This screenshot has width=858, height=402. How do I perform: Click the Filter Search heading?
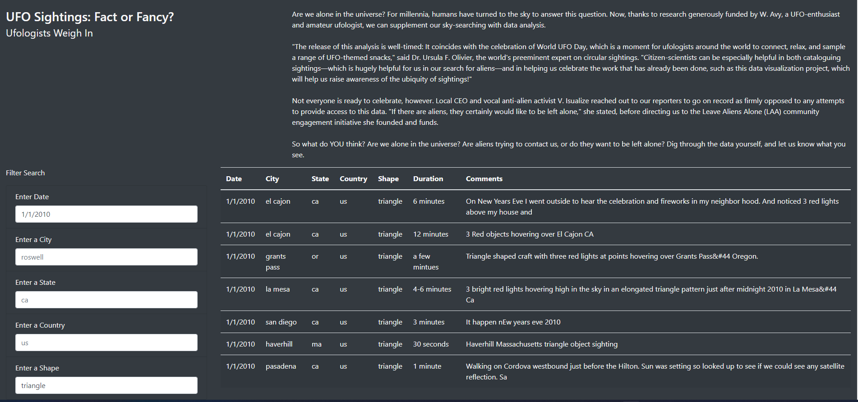[x=25, y=173]
